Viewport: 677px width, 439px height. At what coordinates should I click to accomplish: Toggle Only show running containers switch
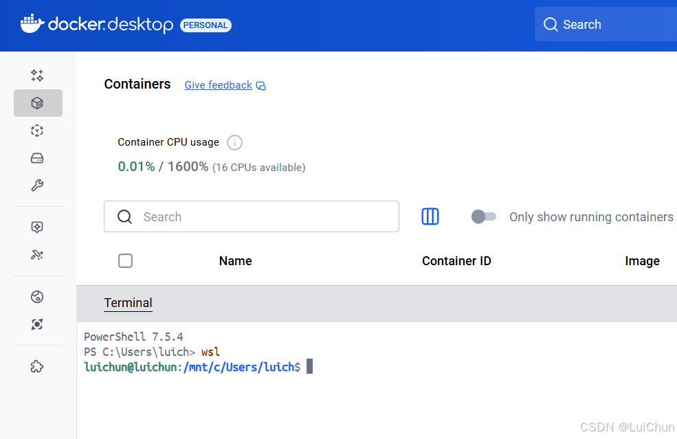484,216
